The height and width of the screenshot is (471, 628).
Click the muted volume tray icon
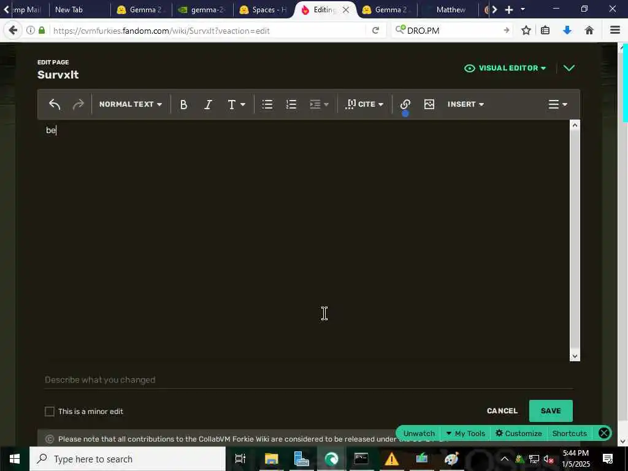[549, 459]
